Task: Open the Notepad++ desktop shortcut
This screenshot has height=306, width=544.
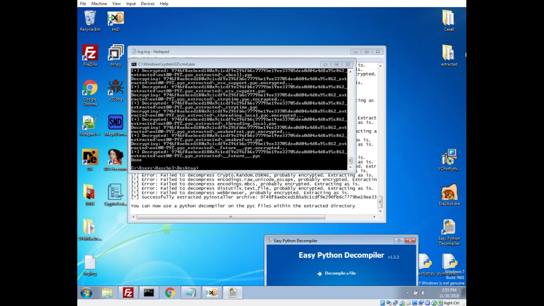Action: 89,126
